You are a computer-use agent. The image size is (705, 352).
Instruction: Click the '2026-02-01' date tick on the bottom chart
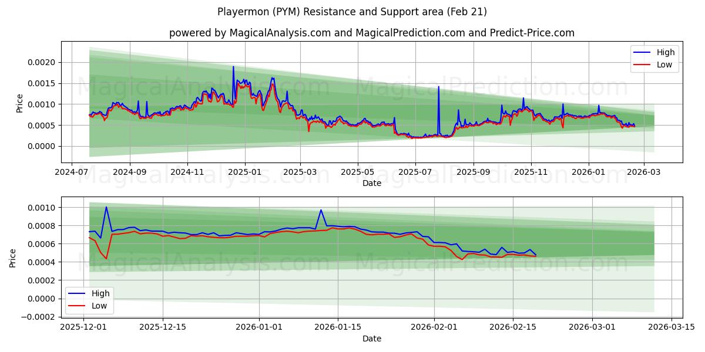tap(434, 327)
